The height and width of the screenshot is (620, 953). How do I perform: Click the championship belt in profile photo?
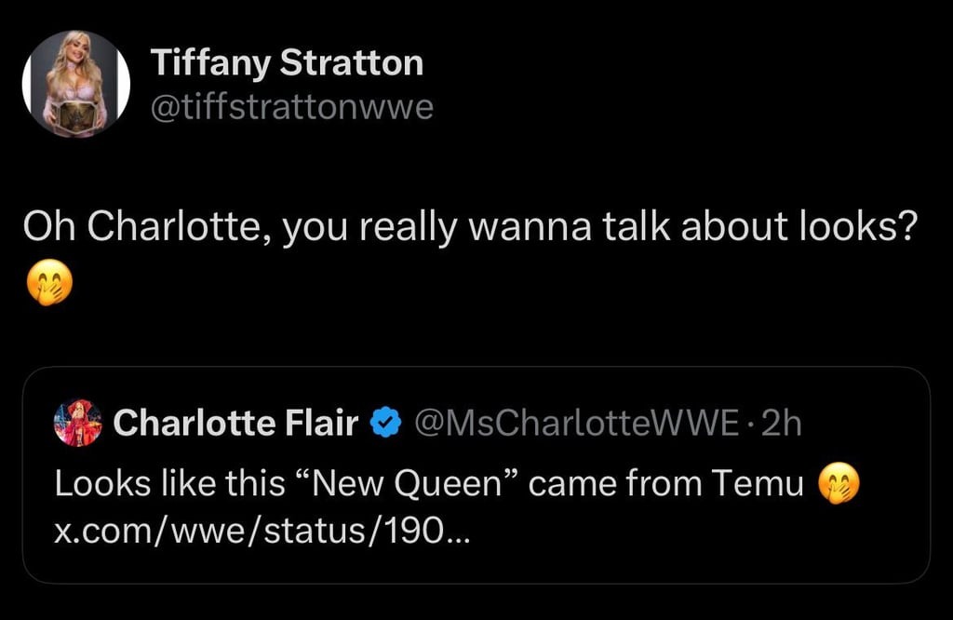74,115
